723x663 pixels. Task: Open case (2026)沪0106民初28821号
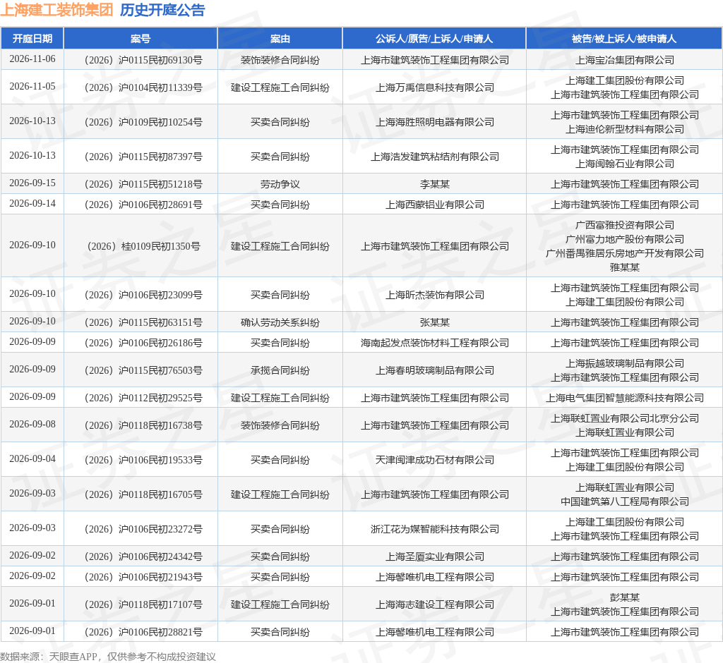143,632
